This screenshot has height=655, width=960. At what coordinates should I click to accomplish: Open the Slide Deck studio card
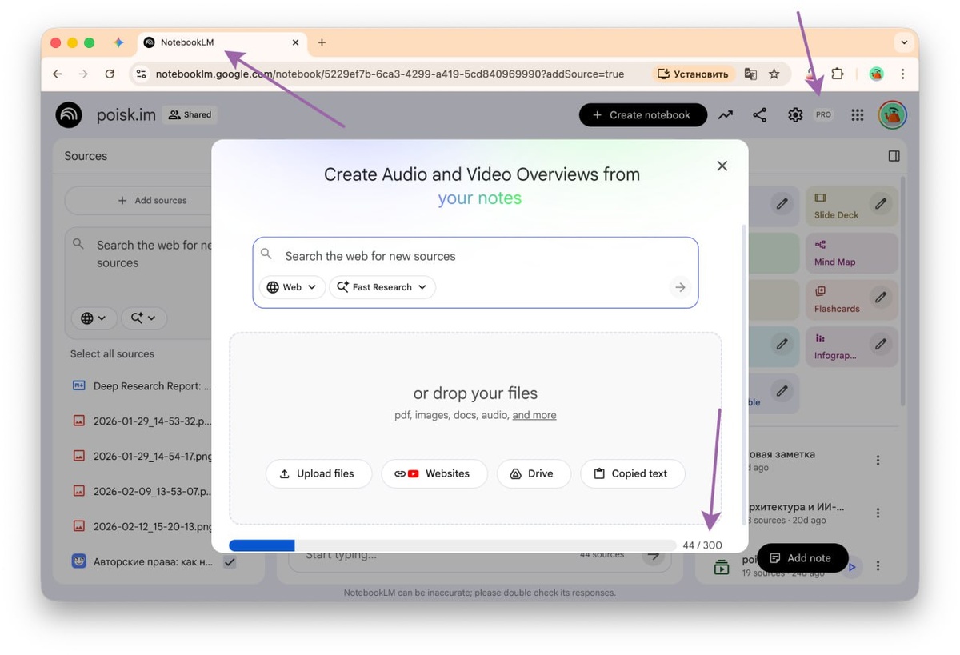click(851, 206)
